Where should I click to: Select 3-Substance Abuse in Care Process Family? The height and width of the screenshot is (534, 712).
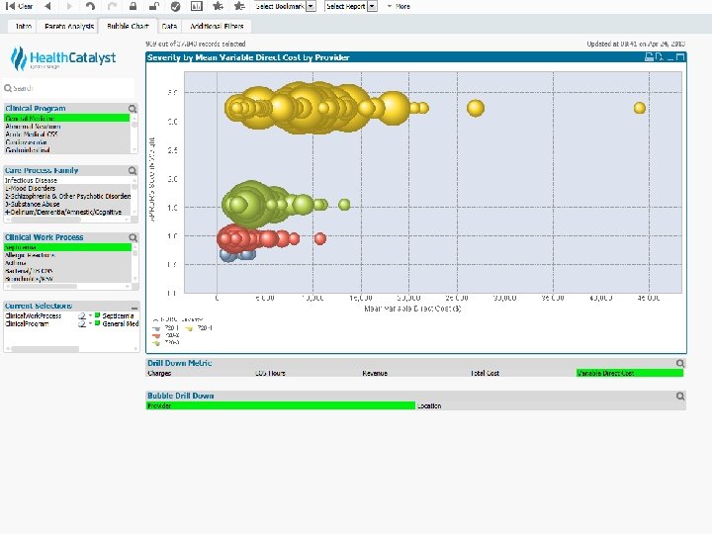tap(67, 204)
